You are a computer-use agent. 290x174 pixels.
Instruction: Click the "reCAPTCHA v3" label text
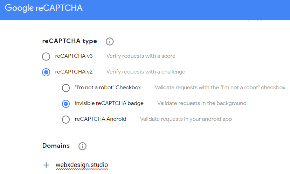74,56
